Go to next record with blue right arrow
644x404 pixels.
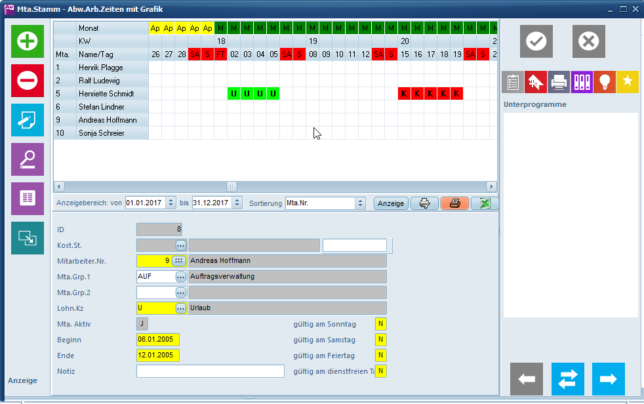pyautogui.click(x=609, y=379)
